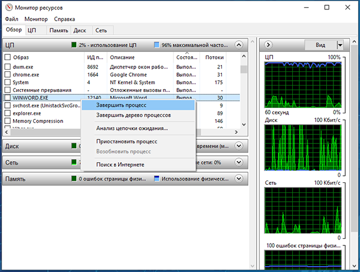The height and width of the screenshot is (272, 360).
Task: Open the Файл menu
Action: (11, 19)
